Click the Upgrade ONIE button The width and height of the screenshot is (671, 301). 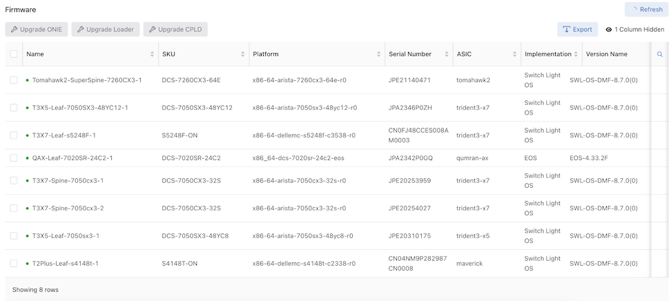(37, 30)
